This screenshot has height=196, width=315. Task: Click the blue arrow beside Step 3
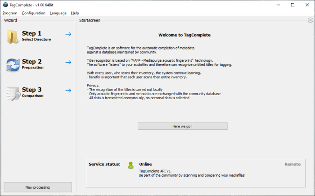pyautogui.click(x=68, y=91)
